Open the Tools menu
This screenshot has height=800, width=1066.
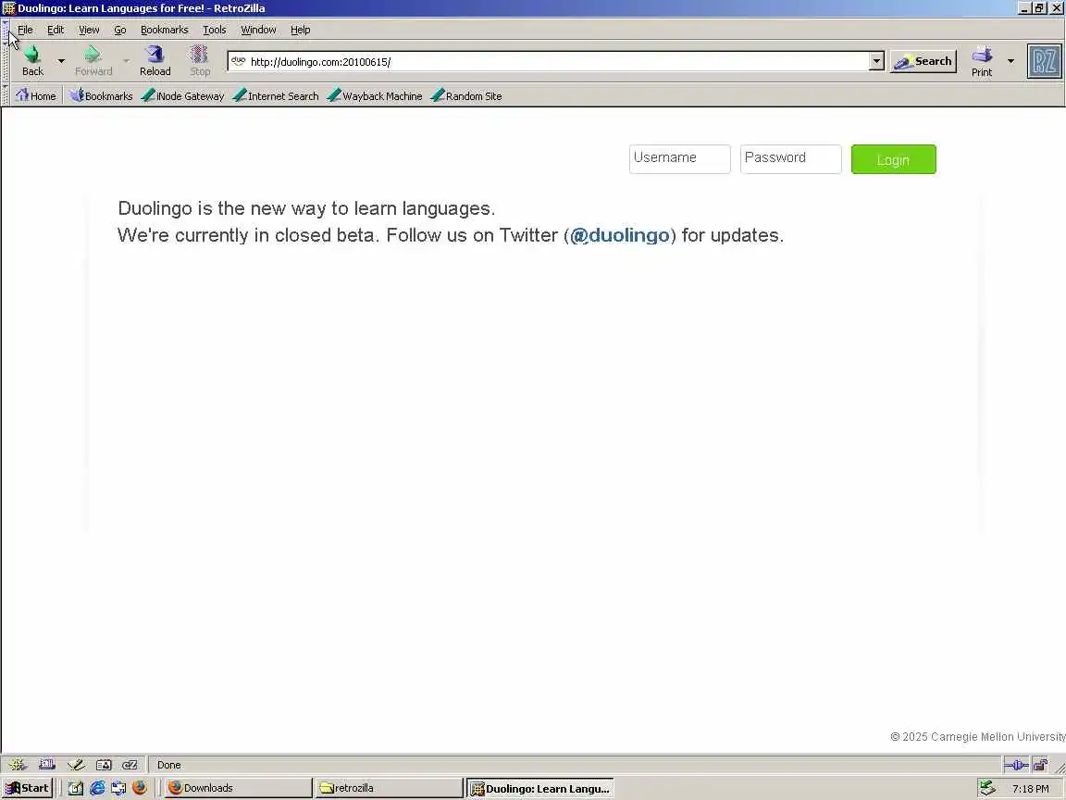[214, 30]
